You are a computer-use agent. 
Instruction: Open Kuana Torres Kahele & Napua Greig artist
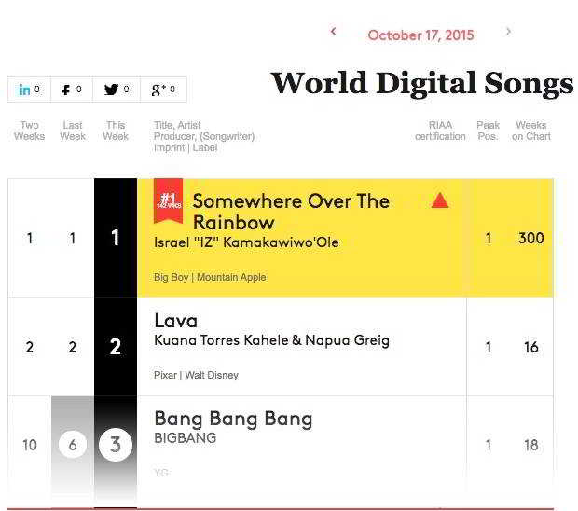coord(271,340)
